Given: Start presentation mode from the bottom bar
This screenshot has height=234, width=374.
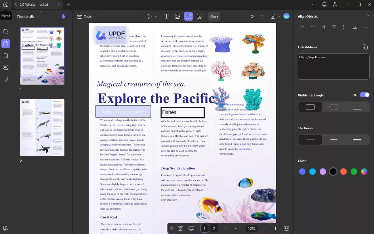Looking at the screenshot, I should [191, 228].
